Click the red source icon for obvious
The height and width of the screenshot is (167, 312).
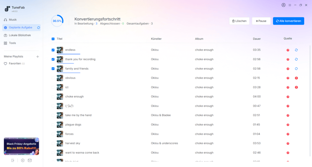click(288, 78)
